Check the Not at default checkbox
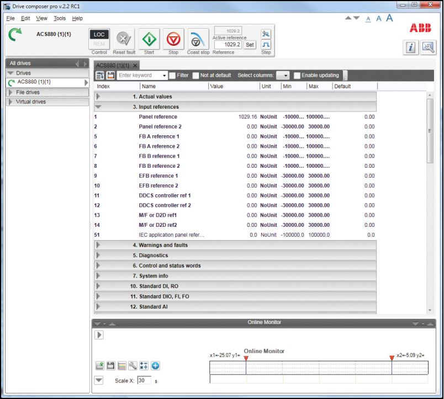This screenshot has height=399, width=444. coord(195,76)
